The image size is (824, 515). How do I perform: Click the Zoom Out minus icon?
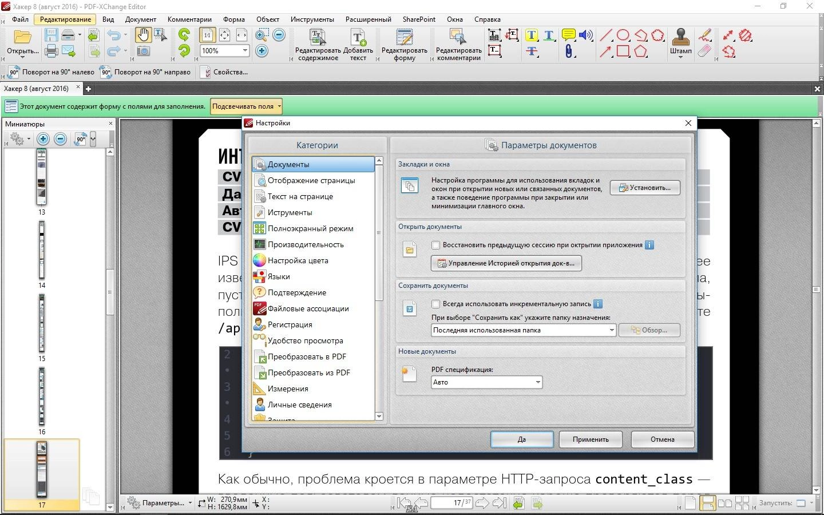pos(279,35)
